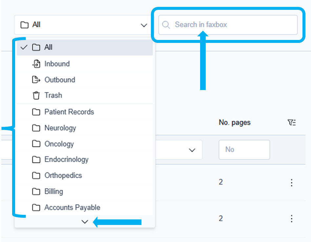Click the Outbound fax icon
The width and height of the screenshot is (311, 242).
click(36, 80)
